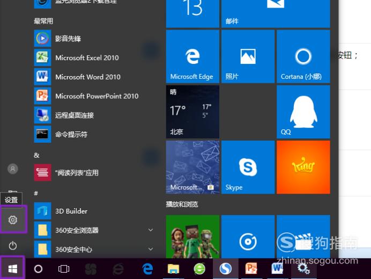This screenshot has width=371, height=279.
Task: Expand the 360安全浏览器 folder chevron
Action: click(x=151, y=230)
